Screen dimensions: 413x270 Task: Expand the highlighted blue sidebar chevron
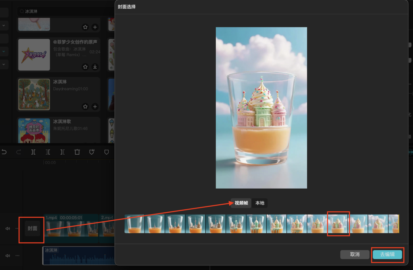(4, 51)
